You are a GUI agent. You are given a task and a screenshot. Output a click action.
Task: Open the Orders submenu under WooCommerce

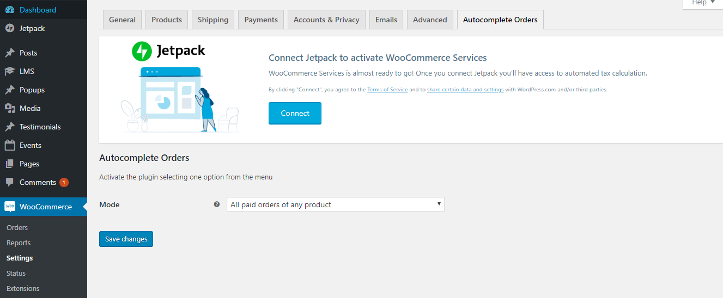pyautogui.click(x=17, y=227)
